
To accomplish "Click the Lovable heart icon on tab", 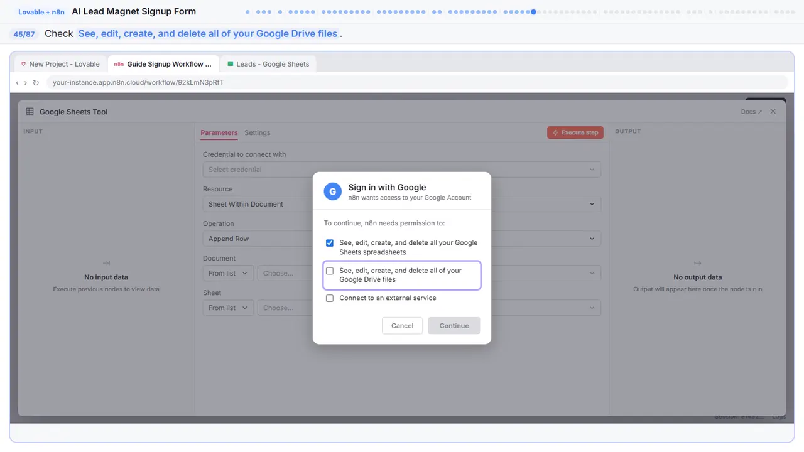I will pos(24,64).
